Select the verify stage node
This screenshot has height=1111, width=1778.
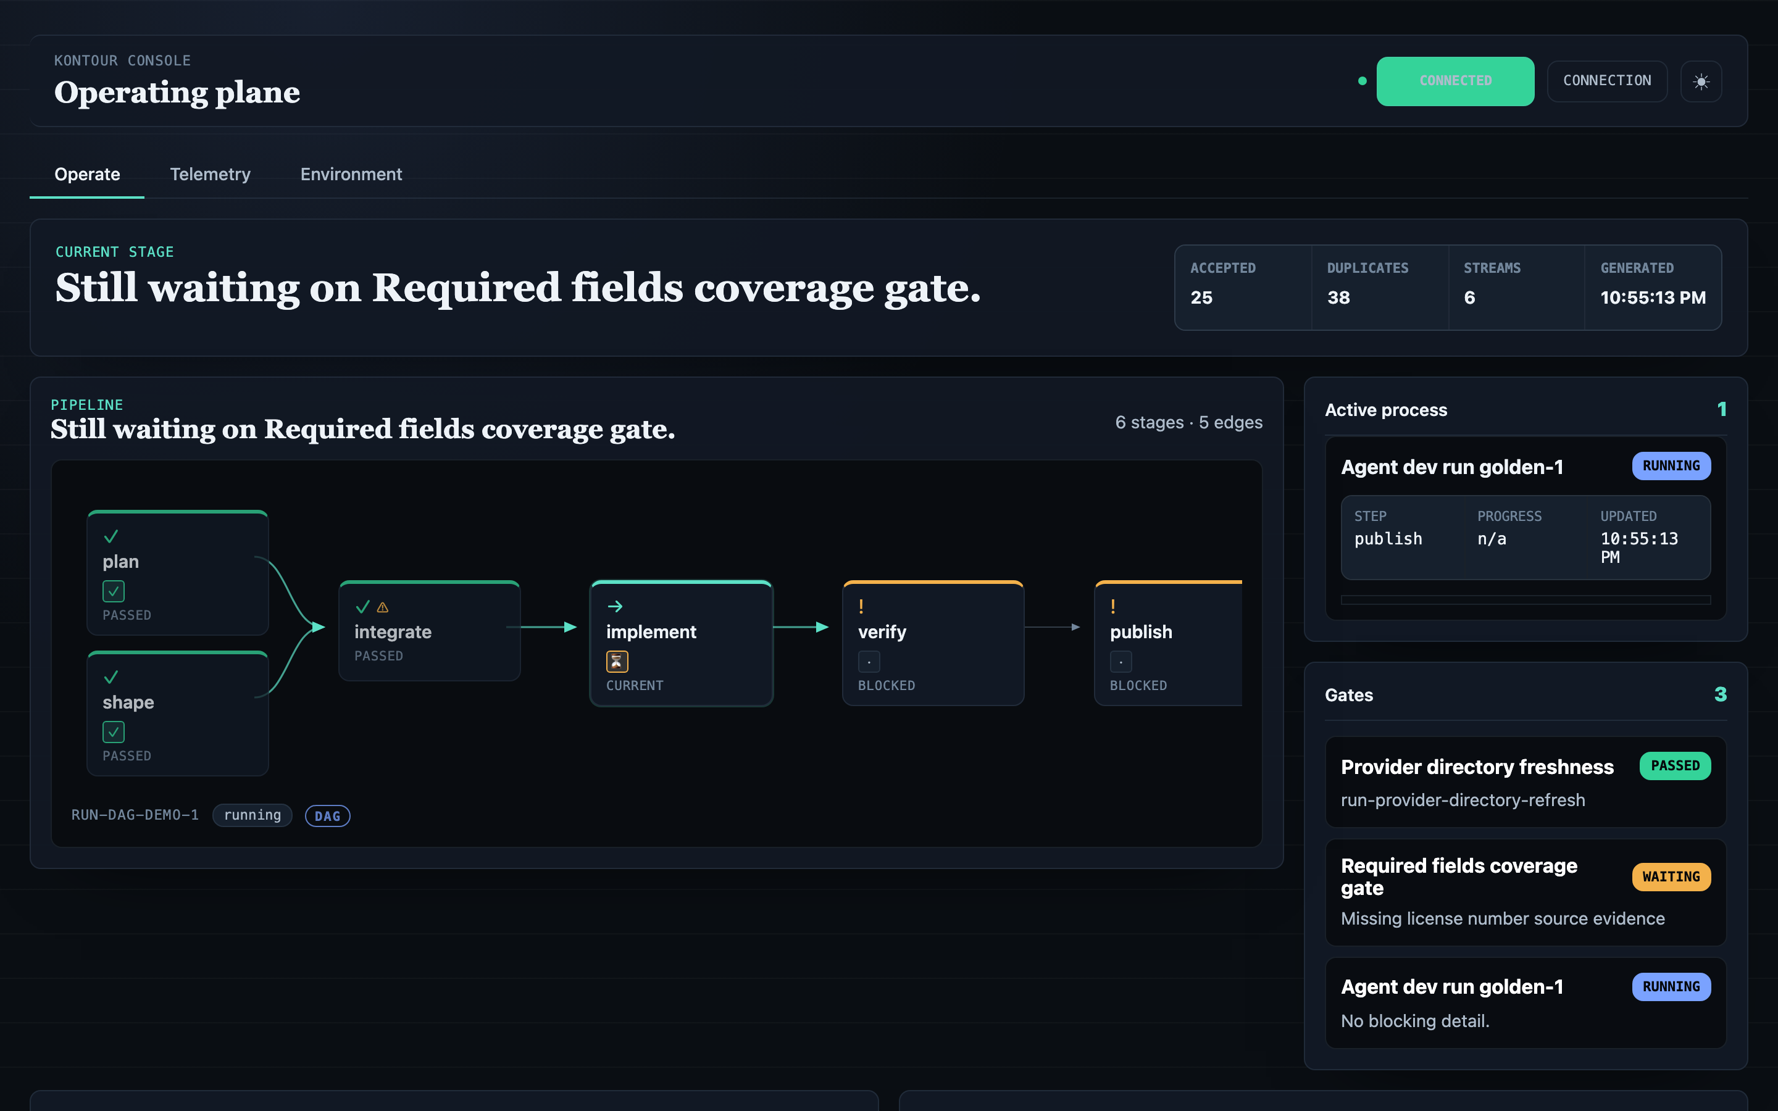(x=933, y=644)
